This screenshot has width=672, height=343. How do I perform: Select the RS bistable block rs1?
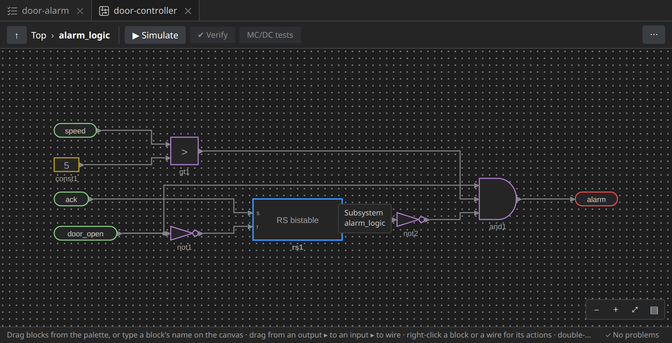(x=298, y=220)
